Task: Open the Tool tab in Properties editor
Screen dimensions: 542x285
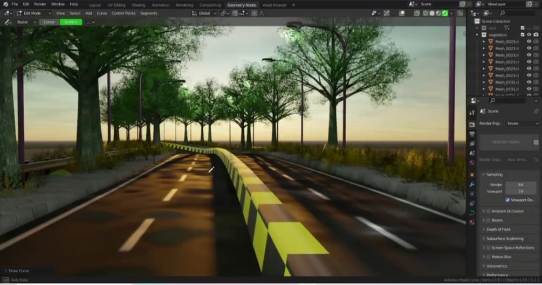Action: [472, 113]
